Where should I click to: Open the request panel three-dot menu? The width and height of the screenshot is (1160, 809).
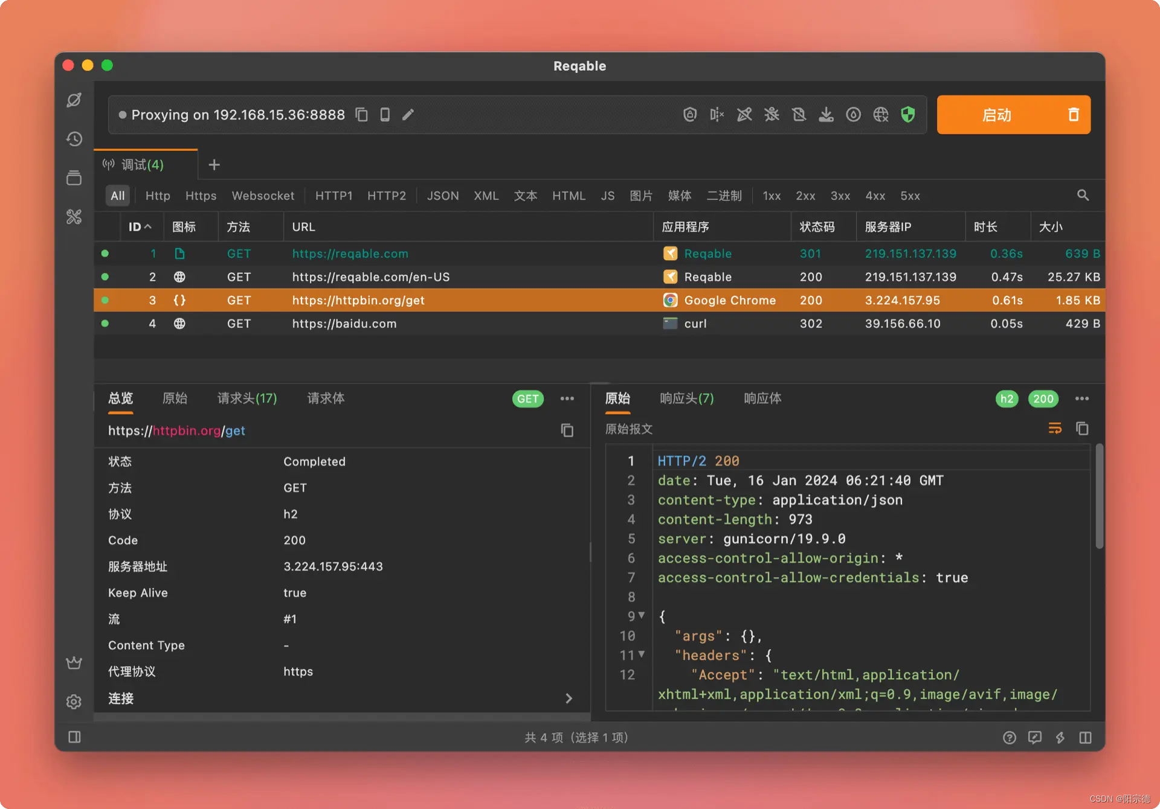tap(567, 398)
